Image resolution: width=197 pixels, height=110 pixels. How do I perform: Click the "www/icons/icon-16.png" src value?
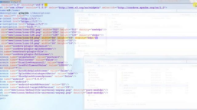pos(24,43)
